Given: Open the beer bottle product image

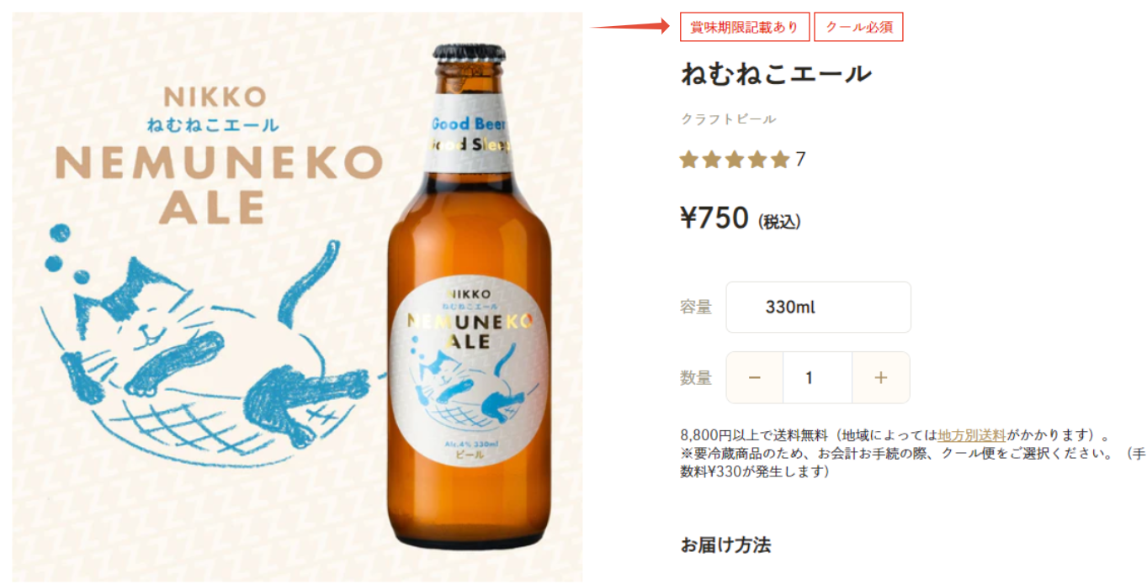Looking at the screenshot, I should click(x=470, y=294).
